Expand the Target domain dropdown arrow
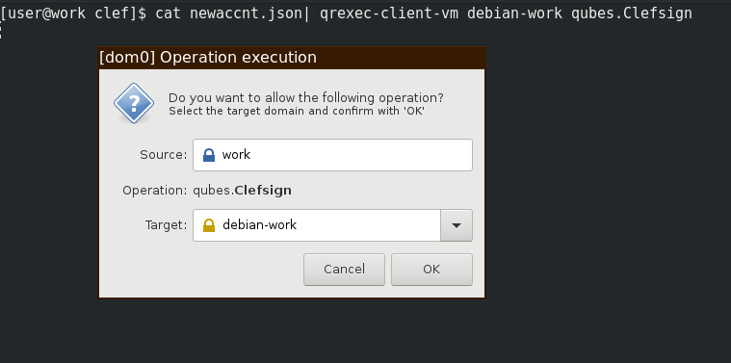The height and width of the screenshot is (363, 731). tap(457, 225)
